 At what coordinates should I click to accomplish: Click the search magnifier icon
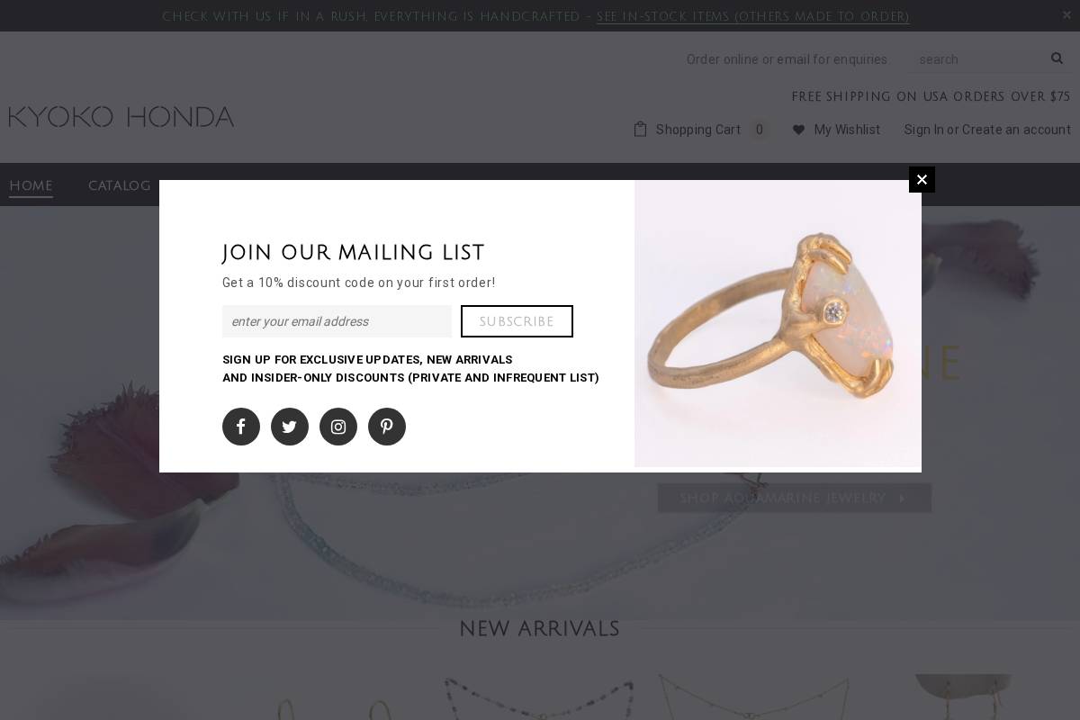coord(1057,58)
